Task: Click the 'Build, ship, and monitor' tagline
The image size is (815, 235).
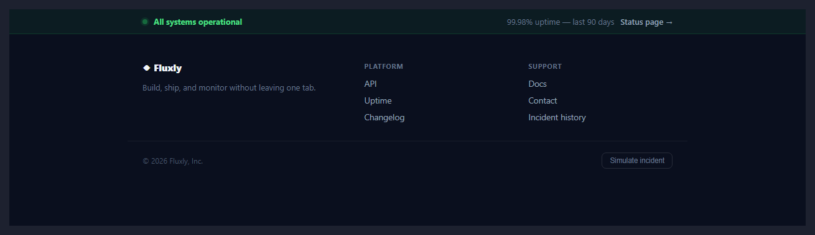Action: [229, 88]
